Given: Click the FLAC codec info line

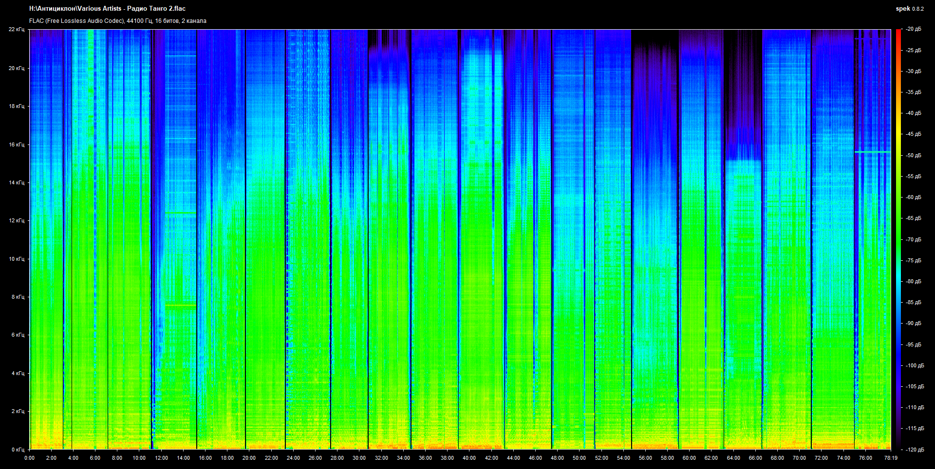Looking at the screenshot, I should (x=118, y=21).
